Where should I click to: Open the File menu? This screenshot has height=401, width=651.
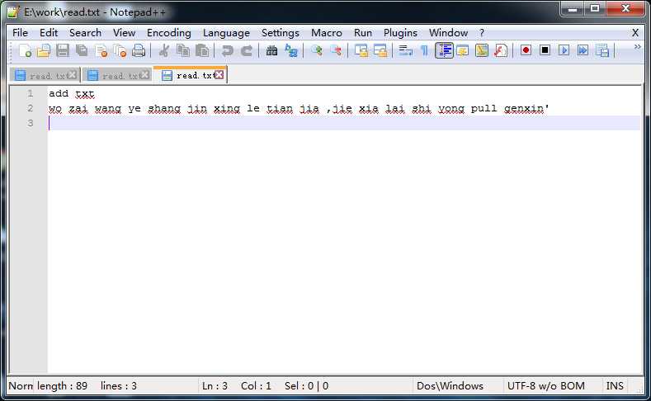click(20, 33)
